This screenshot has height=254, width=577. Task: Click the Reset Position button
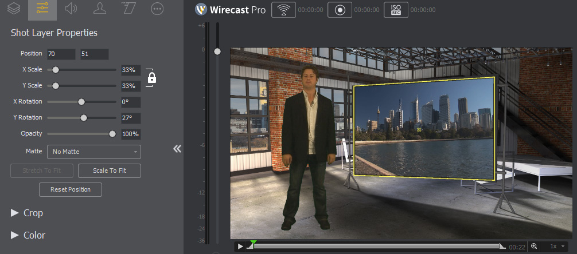71,189
